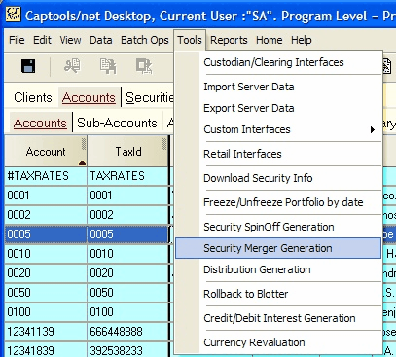Select TaxId cell 0100
This screenshot has width=396, height=357.
pyautogui.click(x=128, y=312)
